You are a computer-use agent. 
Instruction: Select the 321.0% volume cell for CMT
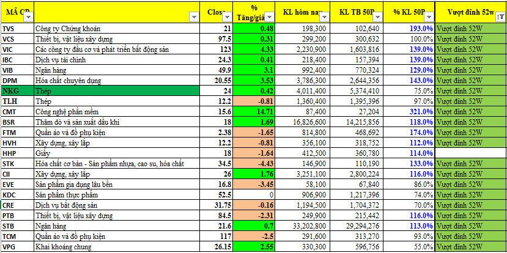point(412,112)
